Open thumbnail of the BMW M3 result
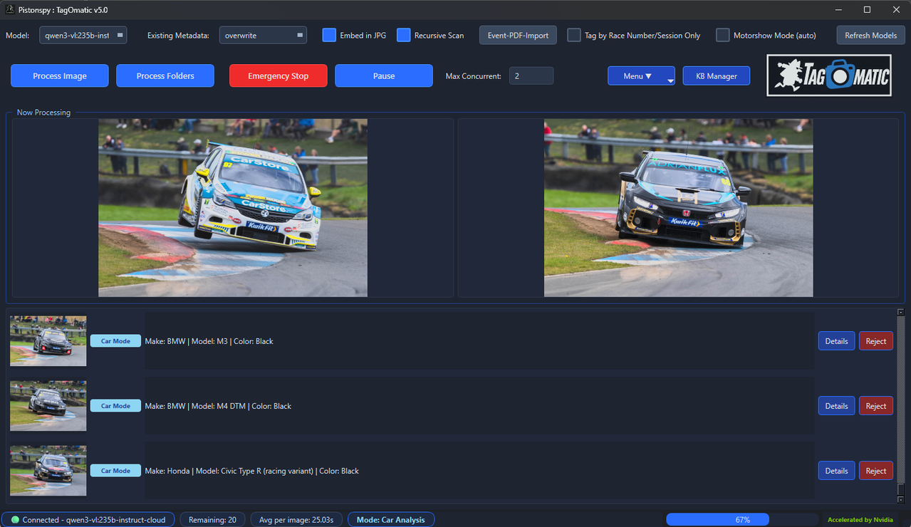The image size is (911, 527). coord(48,341)
